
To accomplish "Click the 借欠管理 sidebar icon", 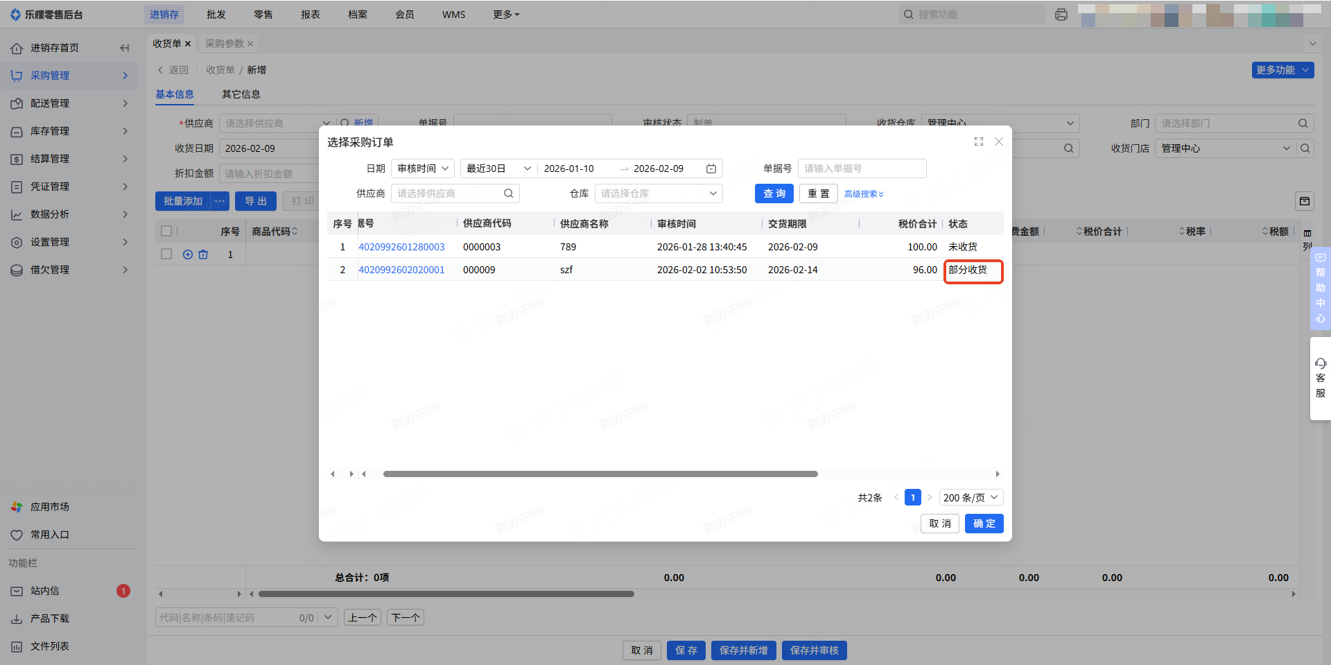I will 17,270.
